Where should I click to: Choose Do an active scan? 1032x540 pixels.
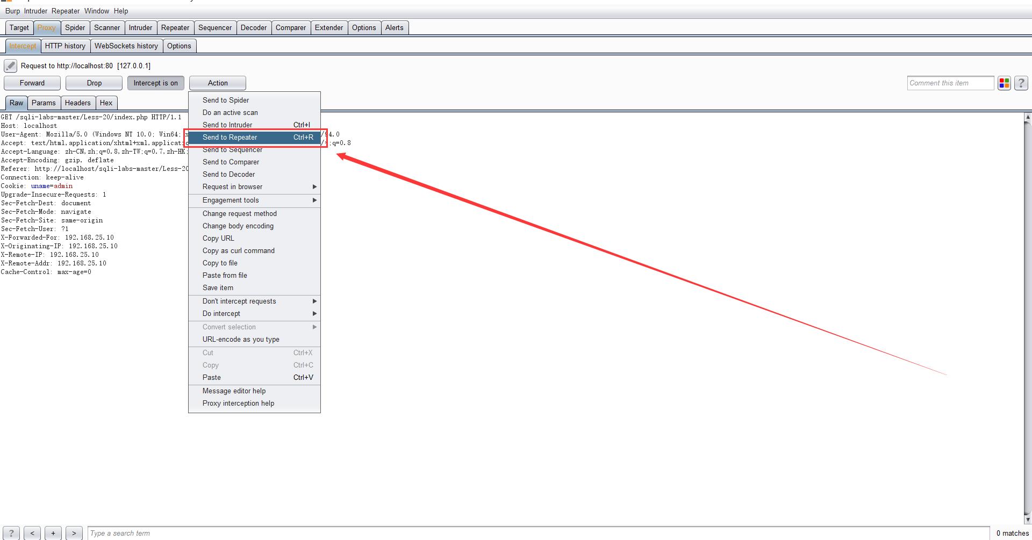point(254,113)
